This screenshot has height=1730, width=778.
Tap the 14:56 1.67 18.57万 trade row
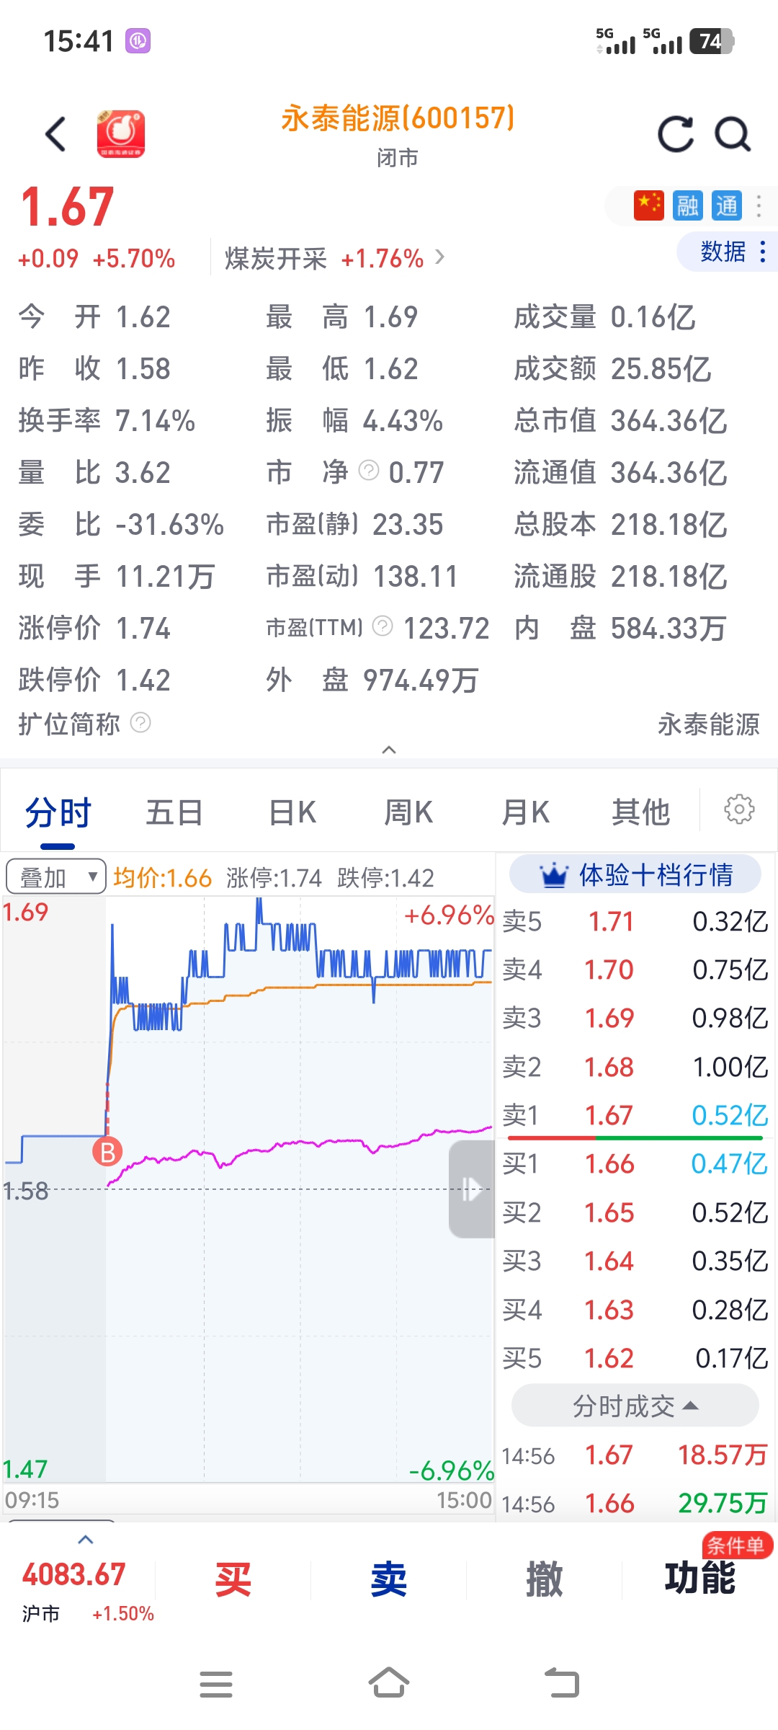(635, 1455)
